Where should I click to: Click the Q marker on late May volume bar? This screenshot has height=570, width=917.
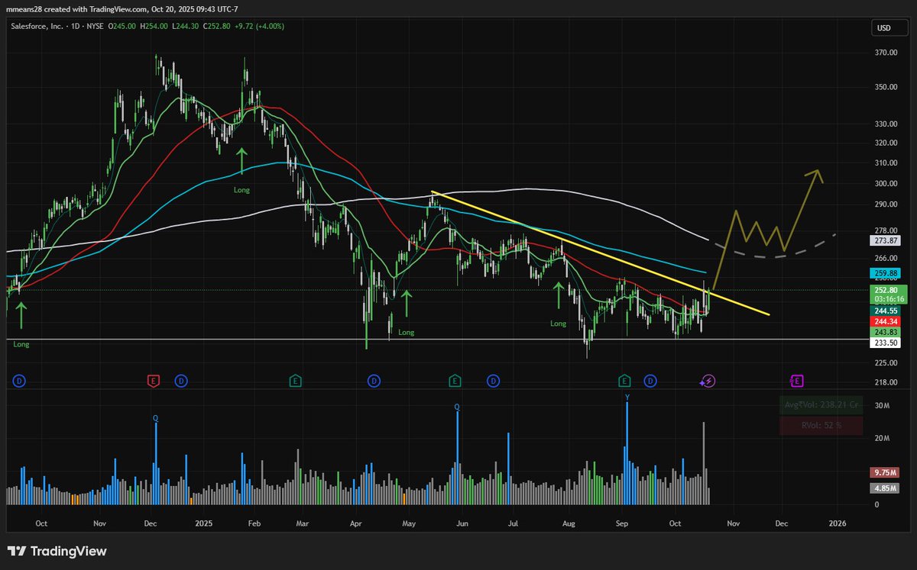pyautogui.click(x=457, y=407)
